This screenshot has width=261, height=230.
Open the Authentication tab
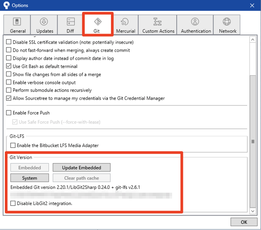click(195, 25)
